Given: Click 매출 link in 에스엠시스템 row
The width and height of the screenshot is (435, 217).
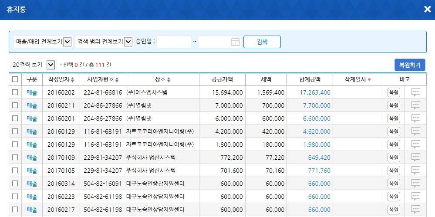Looking at the screenshot, I should (32, 92).
